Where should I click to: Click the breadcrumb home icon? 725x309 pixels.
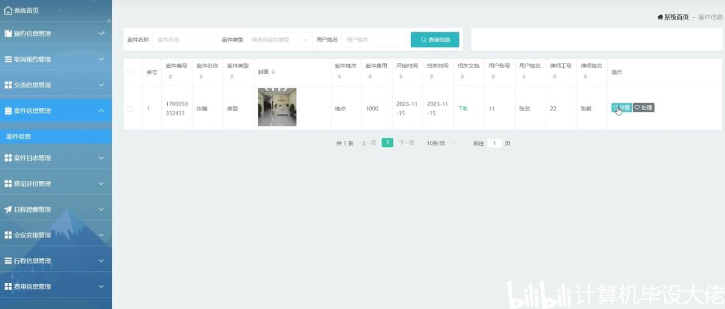click(661, 17)
